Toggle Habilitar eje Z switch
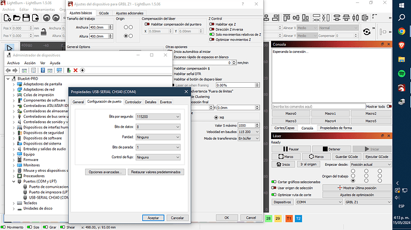 (x=212, y=24)
